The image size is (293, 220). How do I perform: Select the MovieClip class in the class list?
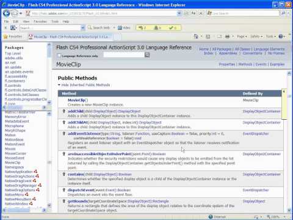(12, 163)
